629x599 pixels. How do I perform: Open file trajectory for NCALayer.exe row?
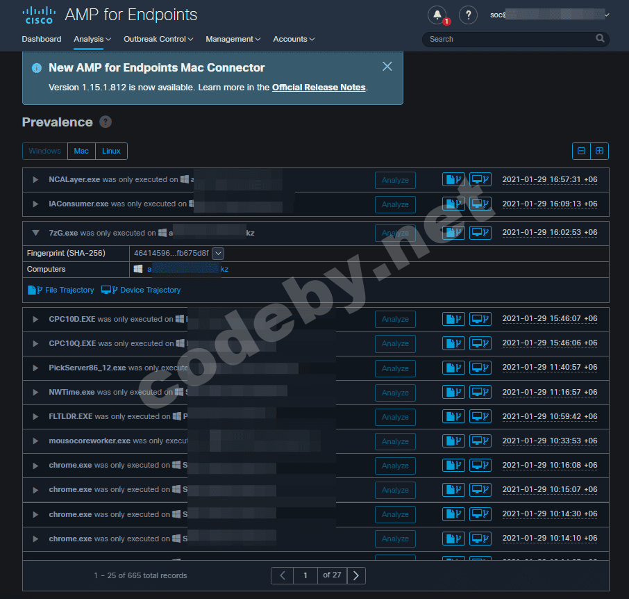(x=453, y=179)
